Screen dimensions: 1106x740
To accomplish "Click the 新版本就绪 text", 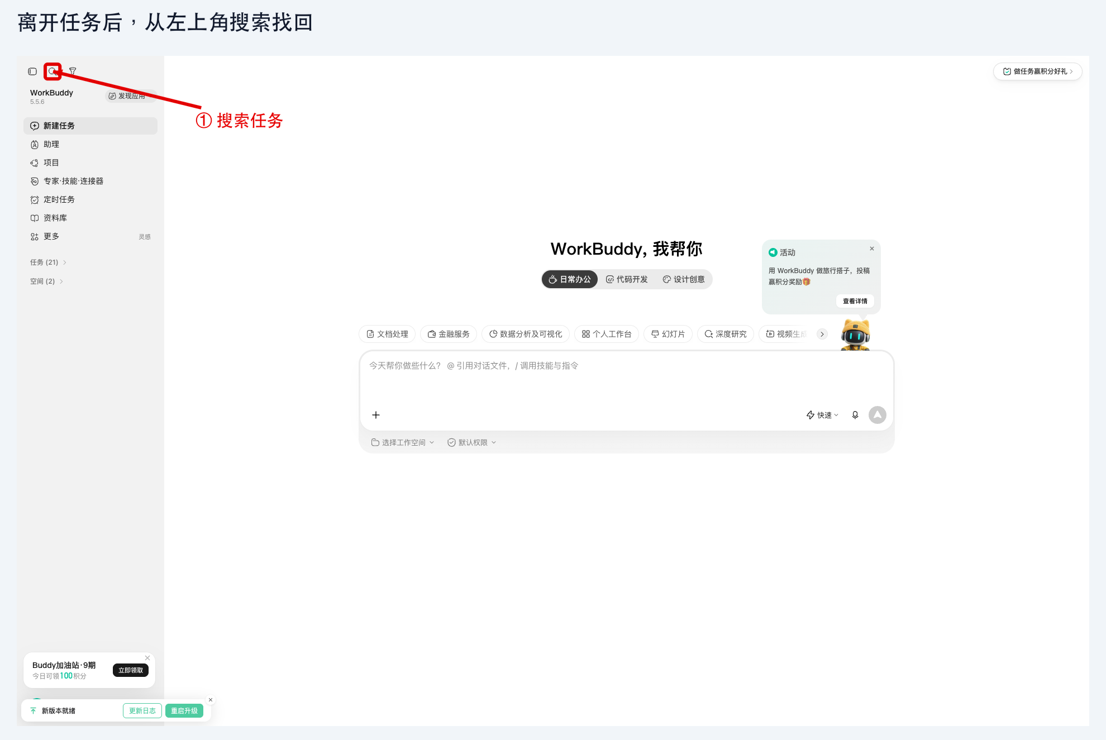I will 59,711.
